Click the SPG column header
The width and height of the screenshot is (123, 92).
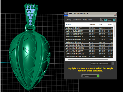pos(110,25)
